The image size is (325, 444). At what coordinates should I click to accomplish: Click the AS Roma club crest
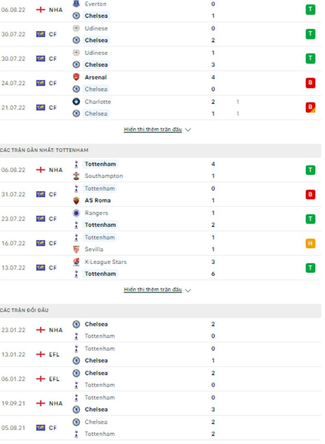76,200
